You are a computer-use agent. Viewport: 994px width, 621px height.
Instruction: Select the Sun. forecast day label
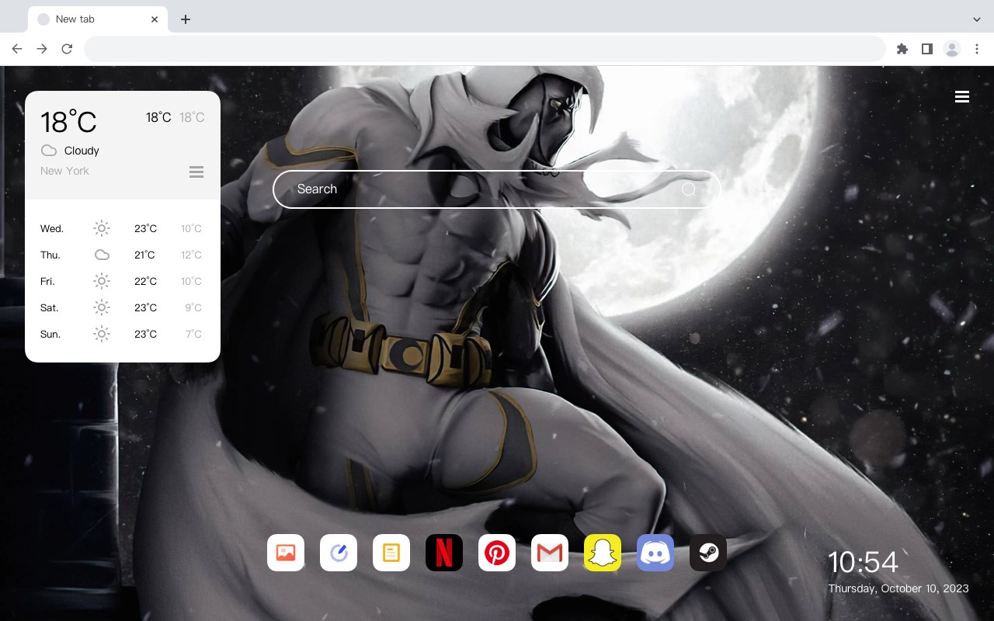tap(50, 334)
